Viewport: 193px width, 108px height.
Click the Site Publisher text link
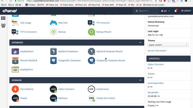(27, 89)
